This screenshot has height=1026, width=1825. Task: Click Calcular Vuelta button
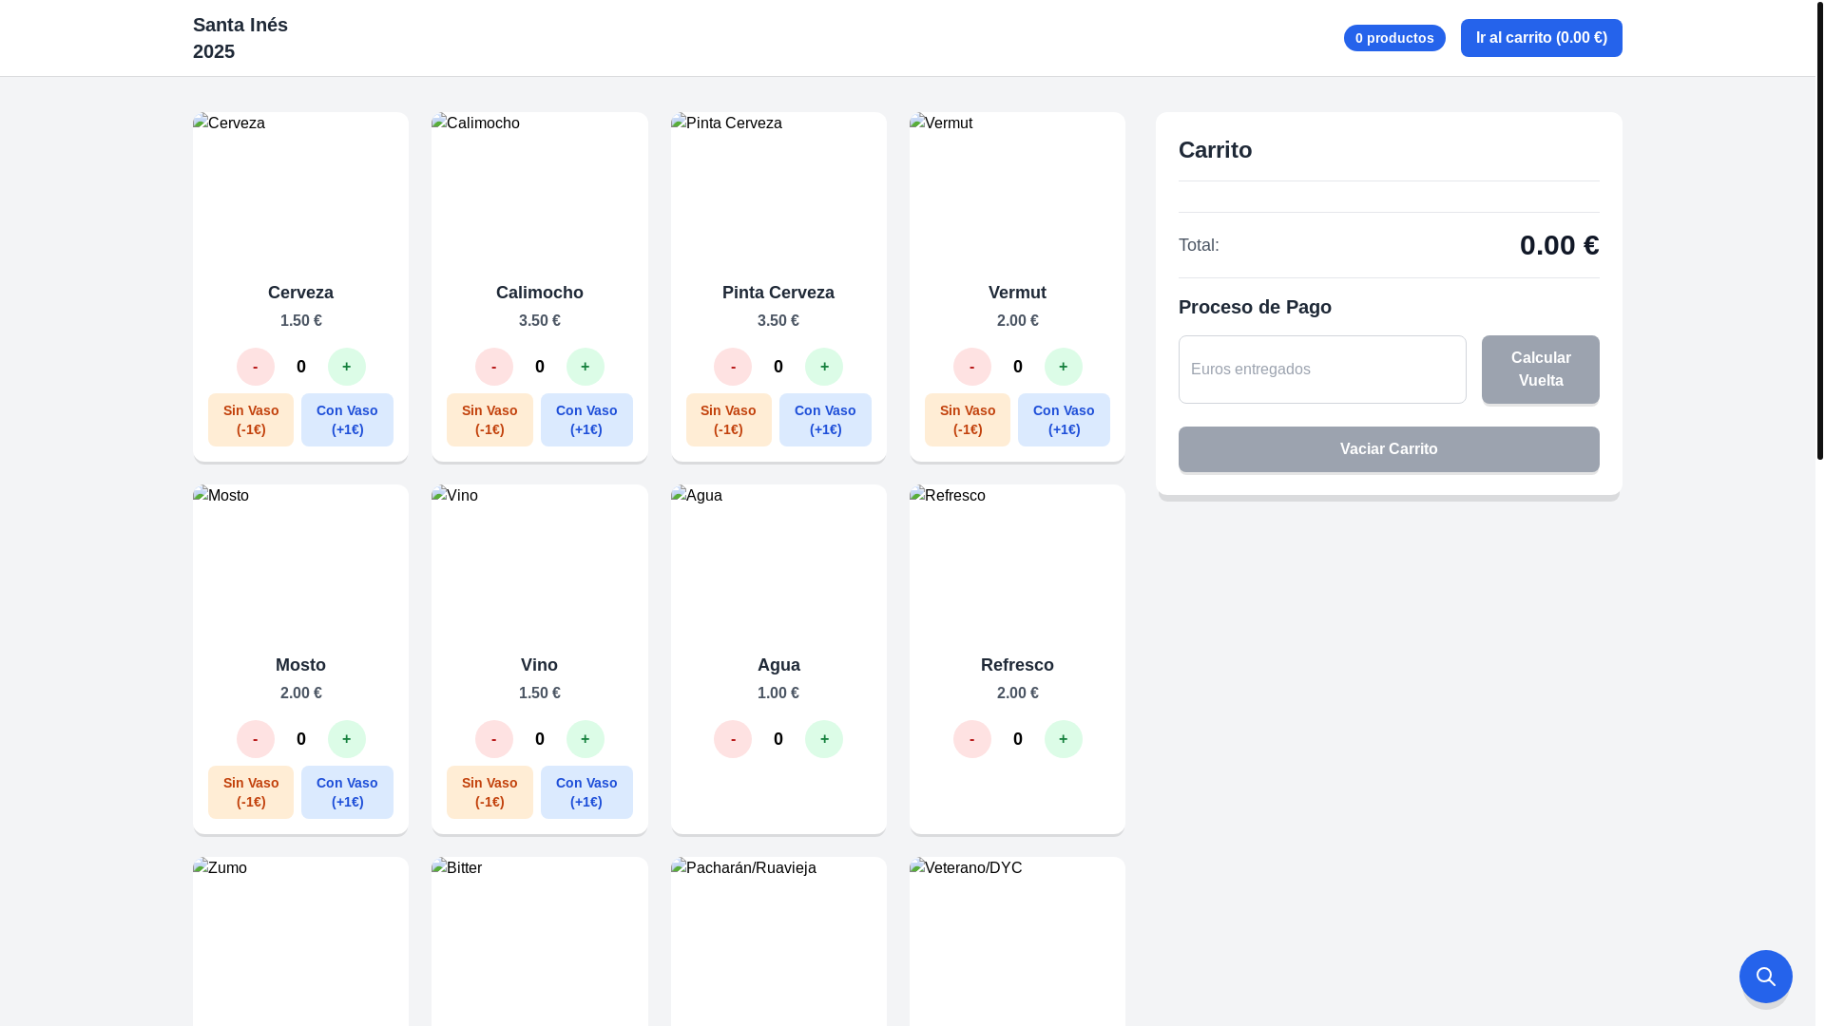[x=1541, y=370]
